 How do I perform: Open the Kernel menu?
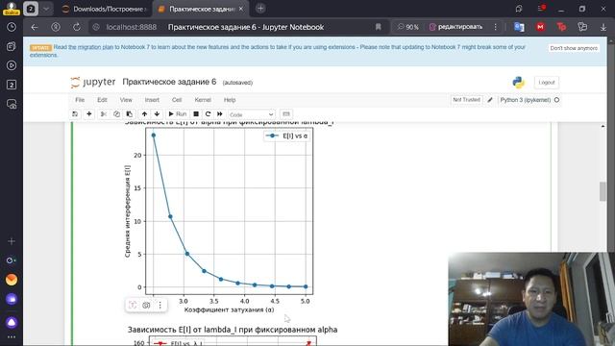[203, 100]
